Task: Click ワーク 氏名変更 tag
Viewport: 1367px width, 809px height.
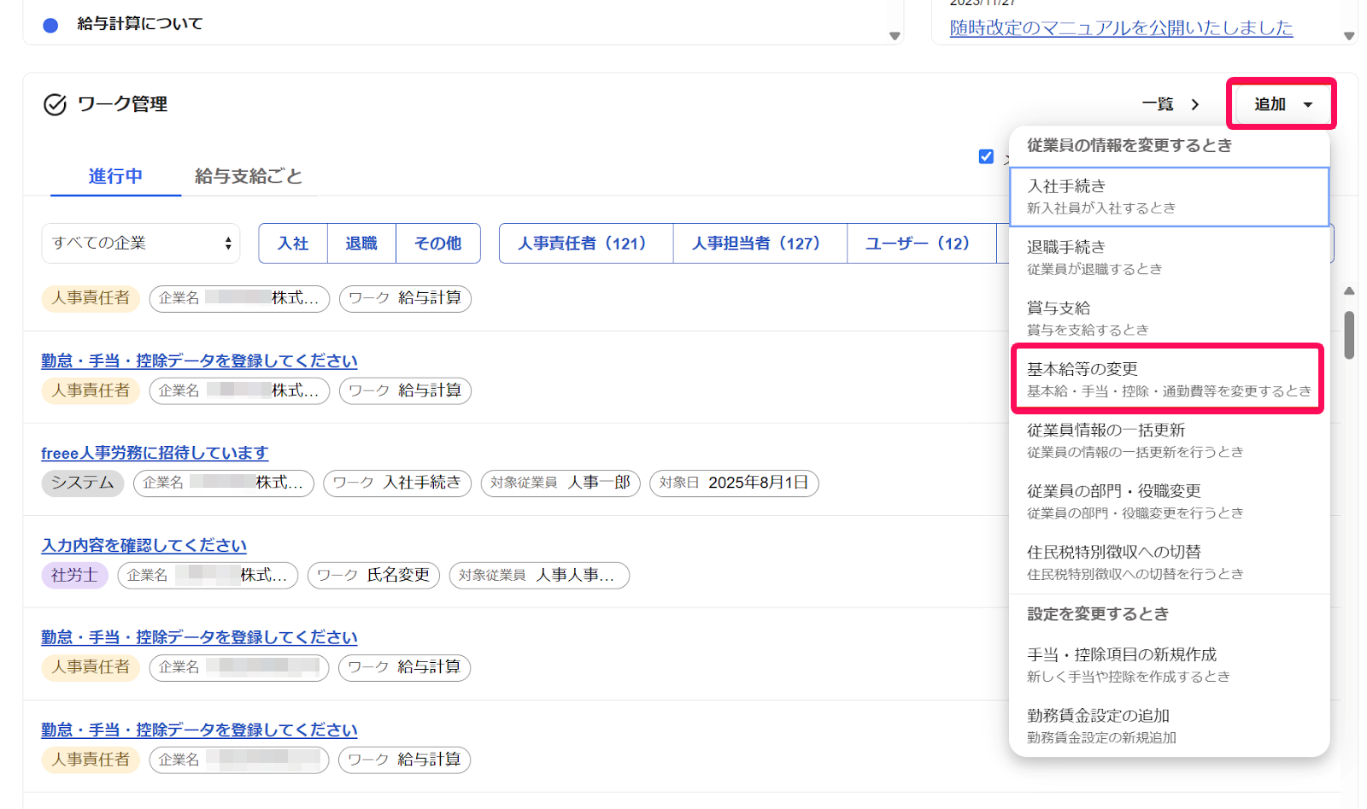Action: click(x=374, y=575)
